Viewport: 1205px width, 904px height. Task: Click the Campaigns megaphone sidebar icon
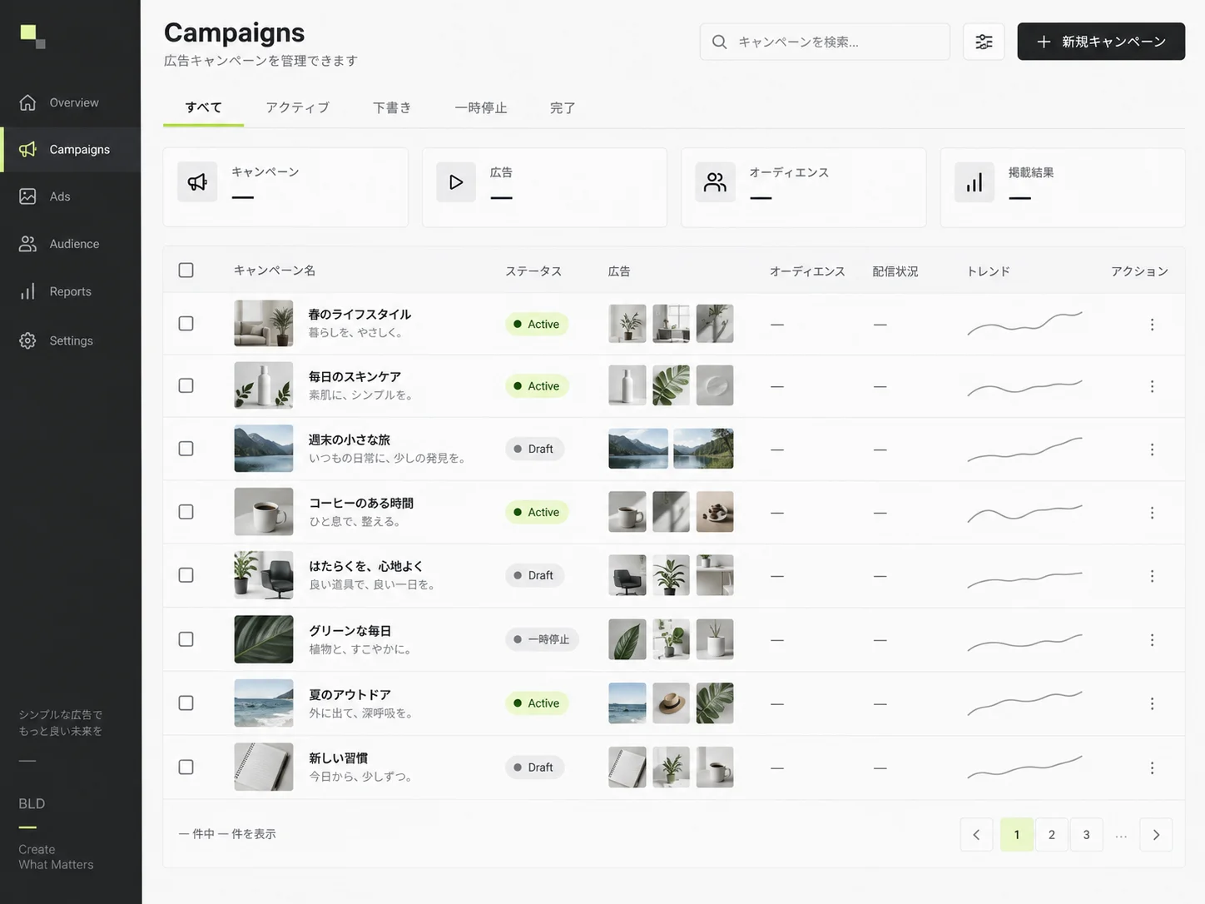(27, 149)
